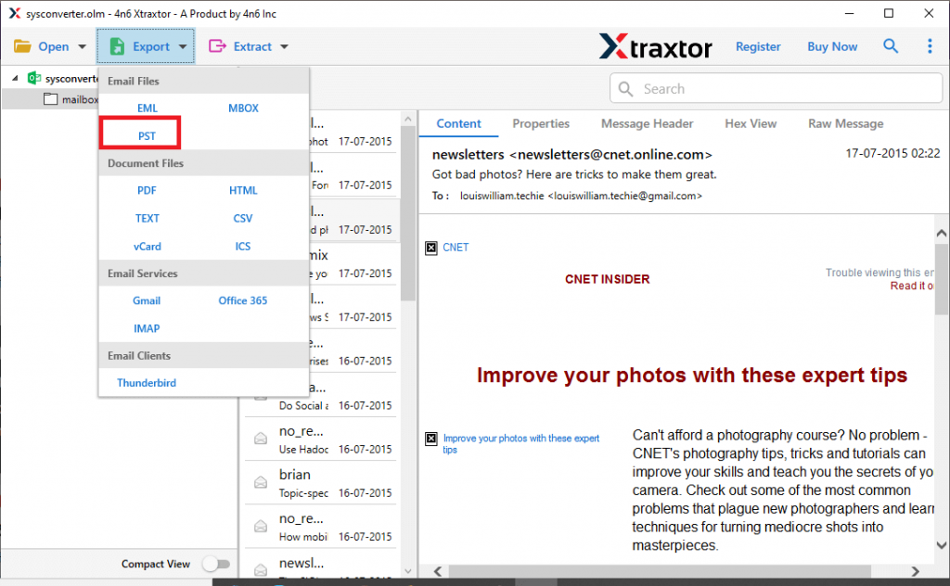Click the Extract toolbar icon

(x=218, y=46)
